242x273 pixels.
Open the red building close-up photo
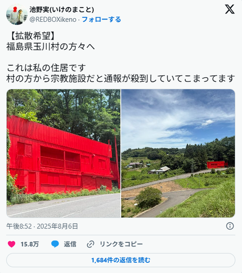pos(63,153)
